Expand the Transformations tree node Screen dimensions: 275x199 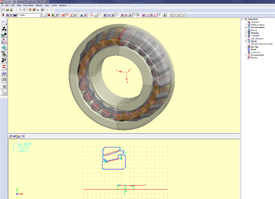tap(246, 27)
